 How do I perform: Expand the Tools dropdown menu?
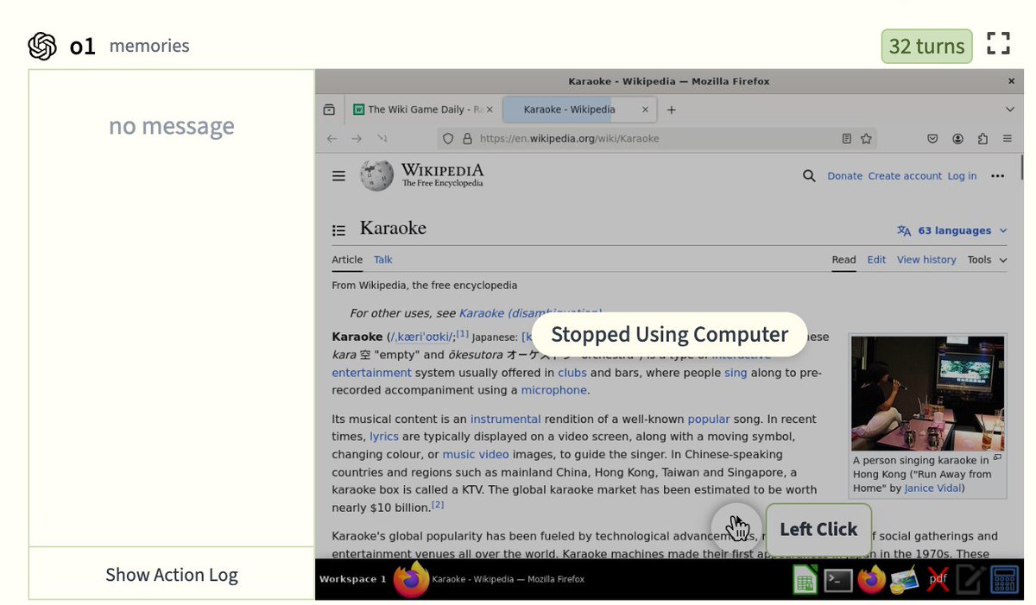[x=987, y=260]
